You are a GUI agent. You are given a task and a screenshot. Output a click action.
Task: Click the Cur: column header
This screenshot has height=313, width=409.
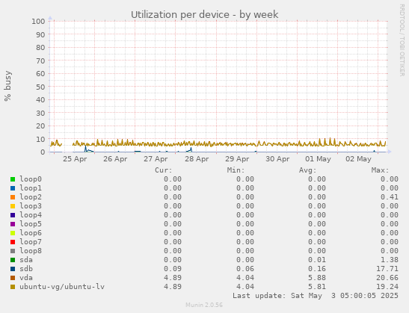(x=164, y=170)
